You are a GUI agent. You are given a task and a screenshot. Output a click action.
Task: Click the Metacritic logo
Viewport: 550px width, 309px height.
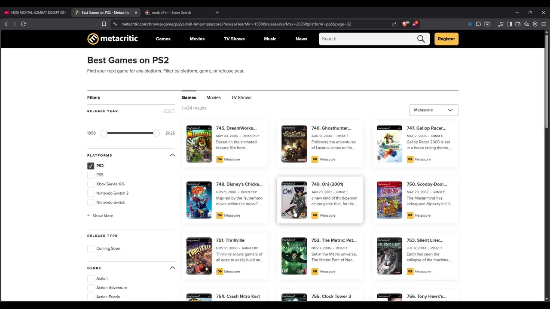113,39
